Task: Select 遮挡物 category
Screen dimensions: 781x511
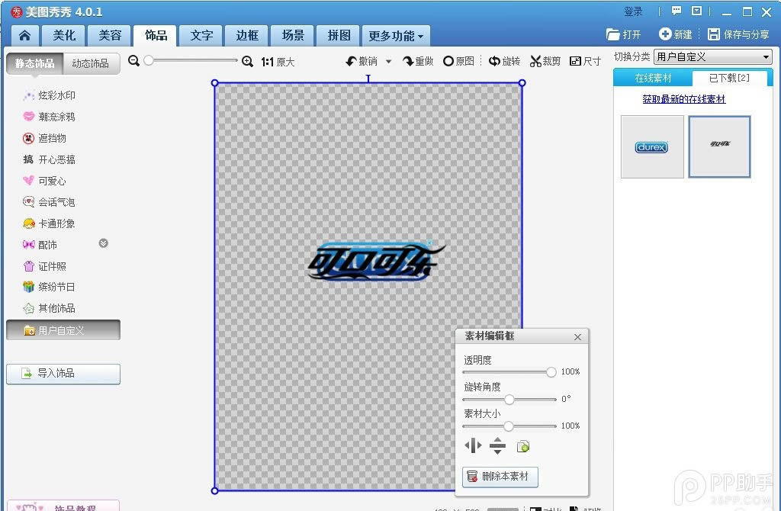Action: (45, 138)
